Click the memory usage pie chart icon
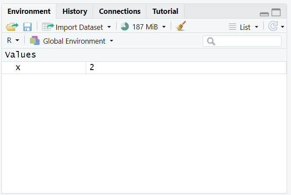The width and height of the screenshot is (291, 195). tap(125, 27)
